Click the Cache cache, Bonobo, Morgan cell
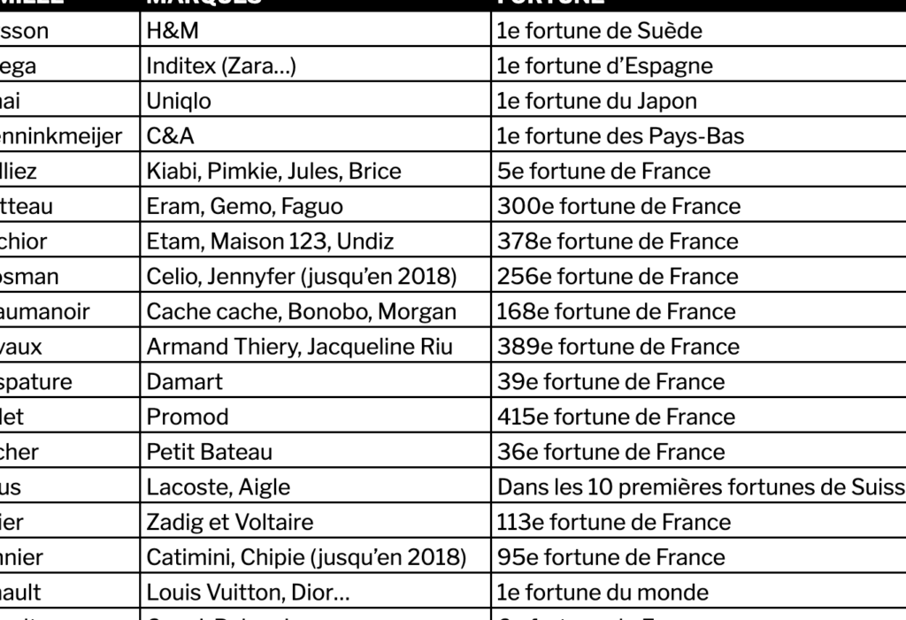The image size is (906, 620). 316,310
